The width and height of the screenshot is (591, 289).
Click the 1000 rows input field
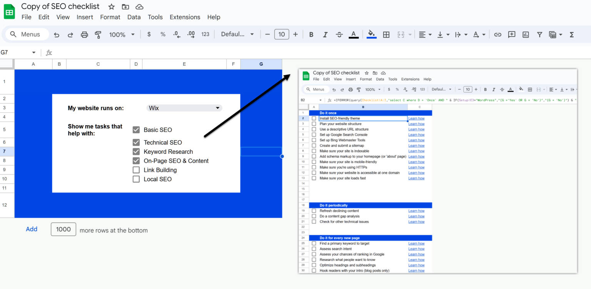63,229
